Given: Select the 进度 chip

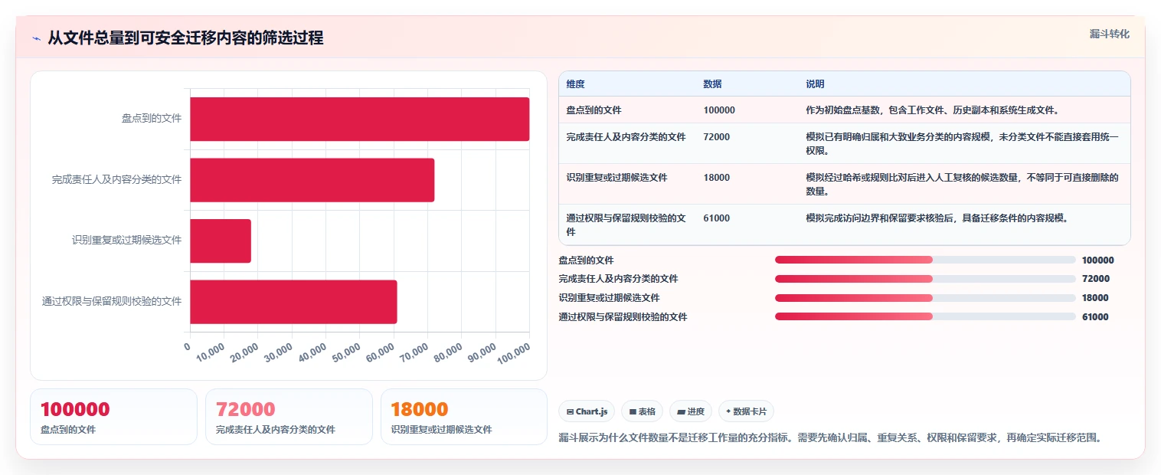Looking at the screenshot, I should coord(691,411).
